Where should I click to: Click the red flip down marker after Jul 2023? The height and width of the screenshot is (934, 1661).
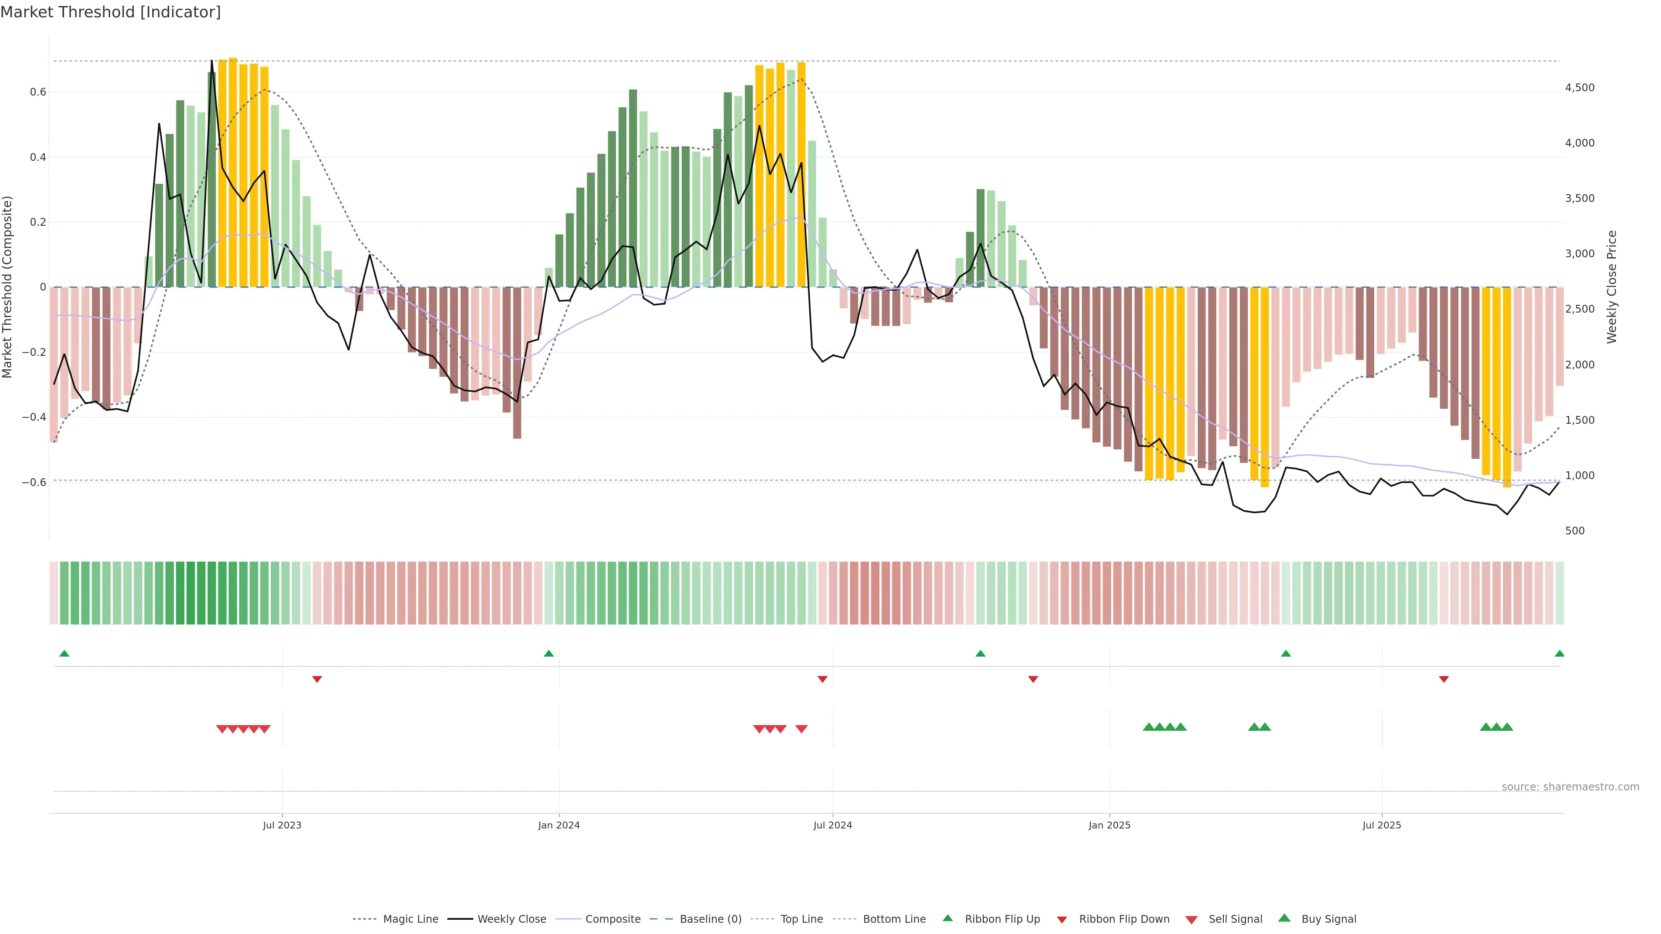(317, 679)
